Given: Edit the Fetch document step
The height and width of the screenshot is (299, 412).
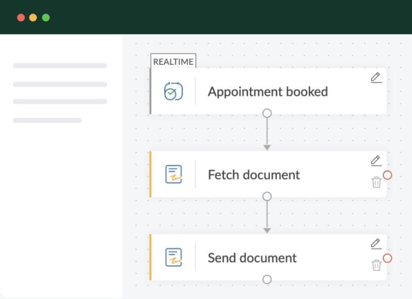Looking at the screenshot, I should 376,160.
